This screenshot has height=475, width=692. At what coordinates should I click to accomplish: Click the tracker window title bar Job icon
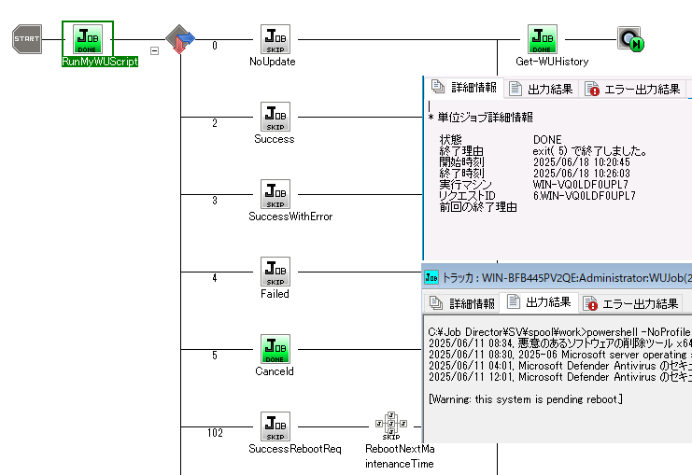click(431, 277)
